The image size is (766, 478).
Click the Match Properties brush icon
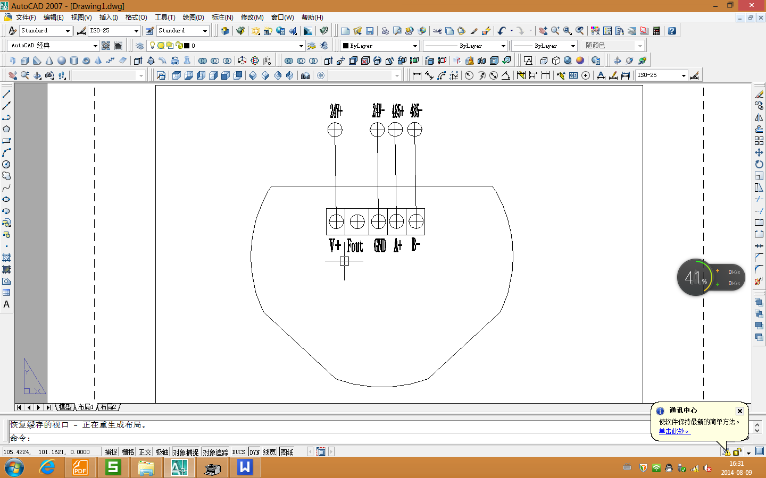pyautogui.click(x=474, y=31)
